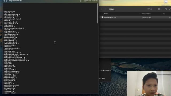Screen dimensions: 171x96
Task: Click the "folder" title in the Finder toolbar
Action: coord(111,9)
